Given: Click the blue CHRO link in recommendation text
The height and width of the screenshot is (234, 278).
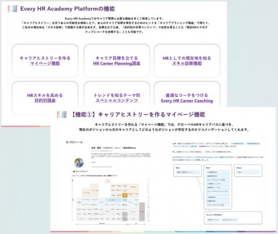Looking at the screenshot, I should tap(207, 152).
